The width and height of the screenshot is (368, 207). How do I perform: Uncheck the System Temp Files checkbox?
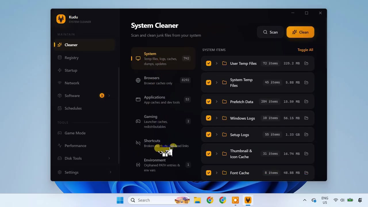(x=208, y=83)
